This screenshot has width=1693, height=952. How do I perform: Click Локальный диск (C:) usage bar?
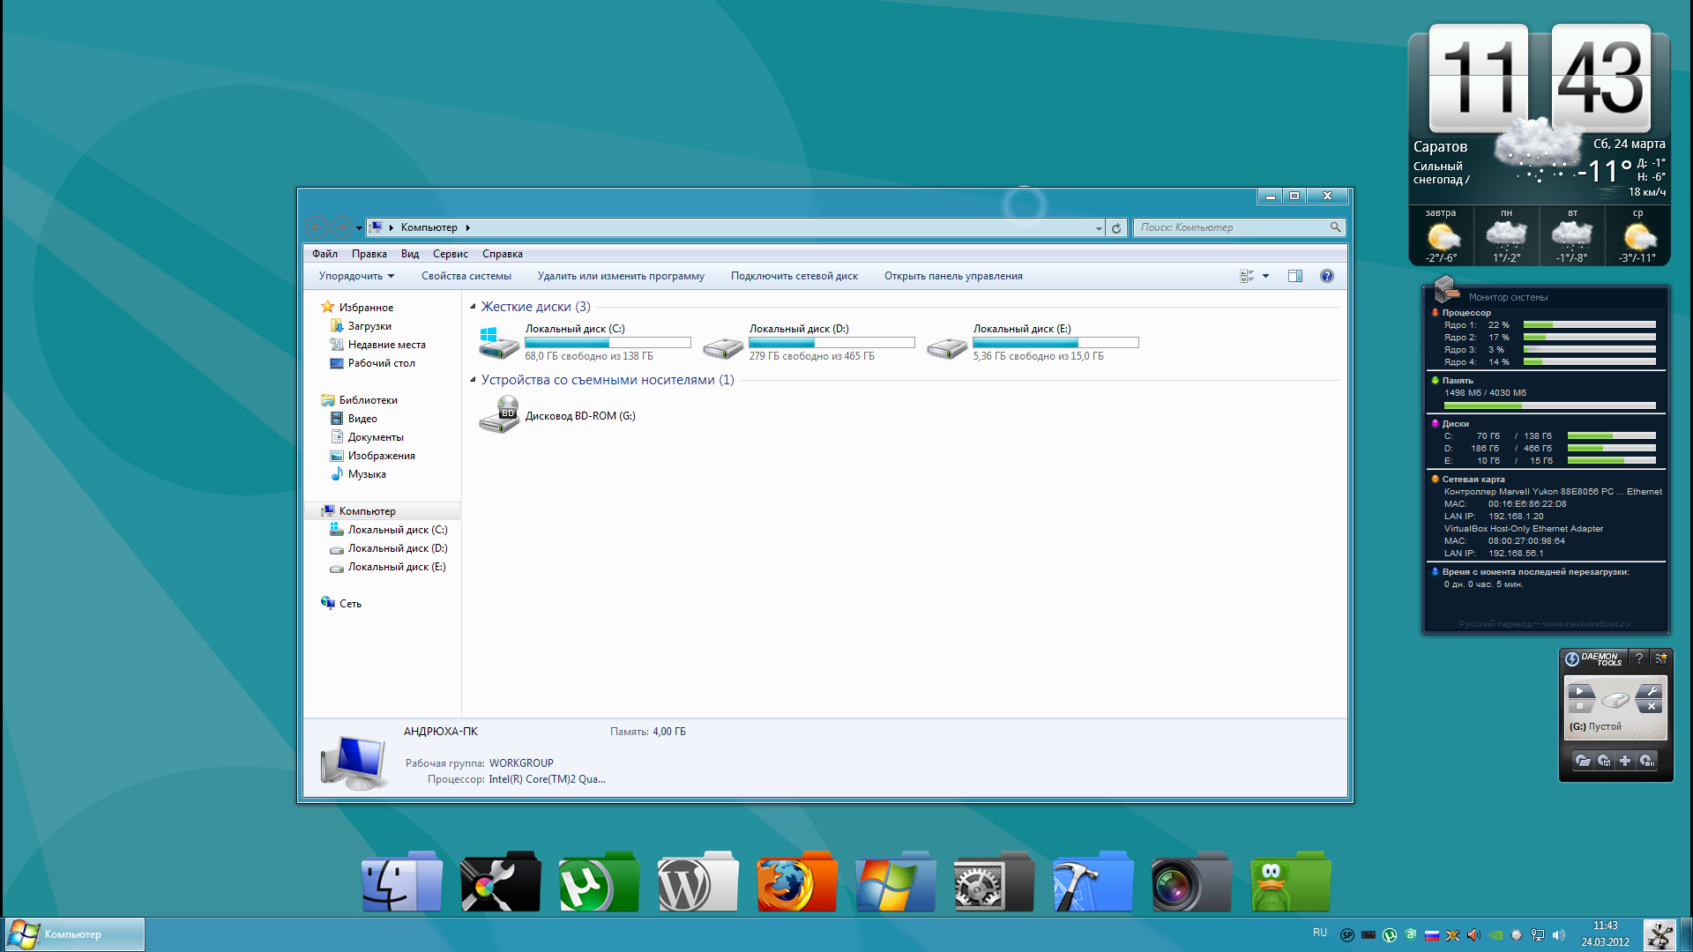[608, 343]
